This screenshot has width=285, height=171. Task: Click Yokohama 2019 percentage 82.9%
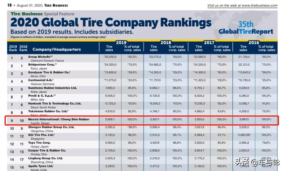coord(132,111)
